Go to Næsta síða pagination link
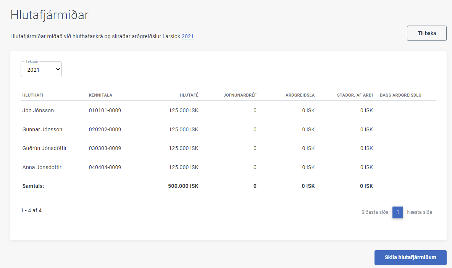The width and height of the screenshot is (452, 268). [x=420, y=212]
